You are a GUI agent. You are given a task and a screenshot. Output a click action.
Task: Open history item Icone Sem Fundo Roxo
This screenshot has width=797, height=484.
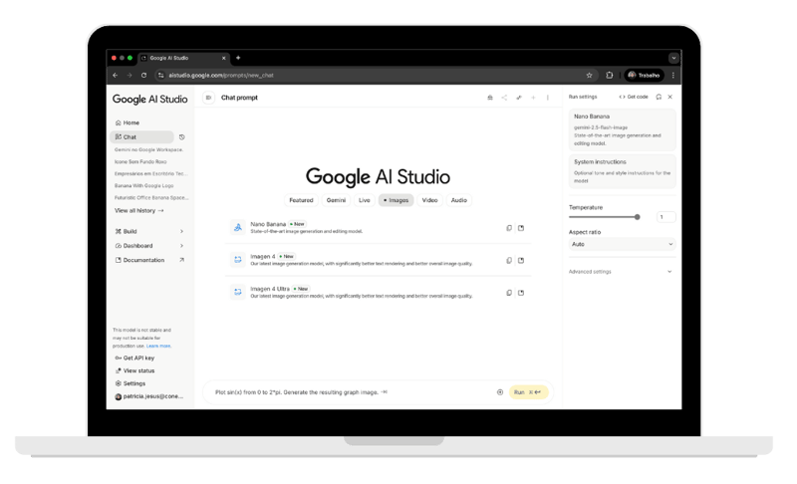pos(140,161)
